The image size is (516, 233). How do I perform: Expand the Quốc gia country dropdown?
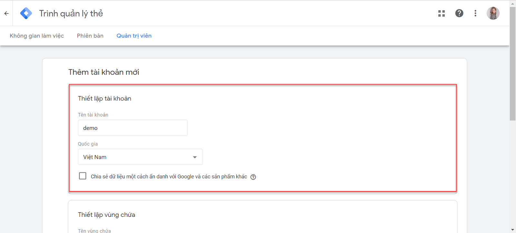[140, 157]
